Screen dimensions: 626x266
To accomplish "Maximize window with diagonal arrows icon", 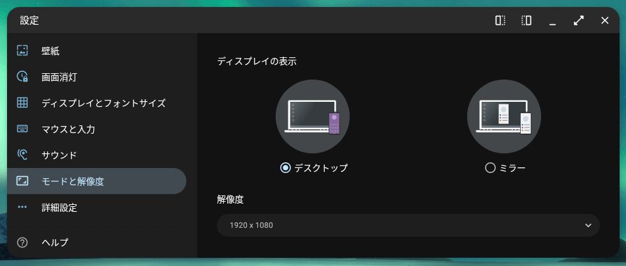I will click(579, 20).
